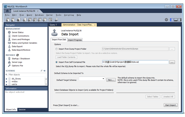The image size is (185, 117).
Task: Close the Administration Data Import tab
Action: [95, 25]
